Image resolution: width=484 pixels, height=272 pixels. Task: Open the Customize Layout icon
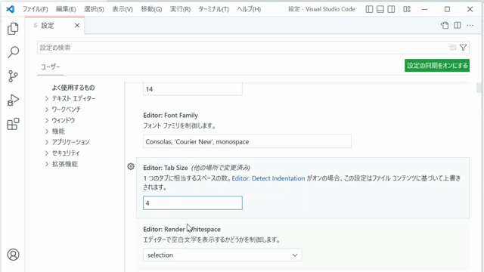tap(407, 9)
